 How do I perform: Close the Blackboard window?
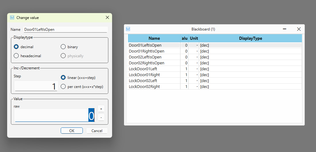pyautogui.click(x=299, y=29)
